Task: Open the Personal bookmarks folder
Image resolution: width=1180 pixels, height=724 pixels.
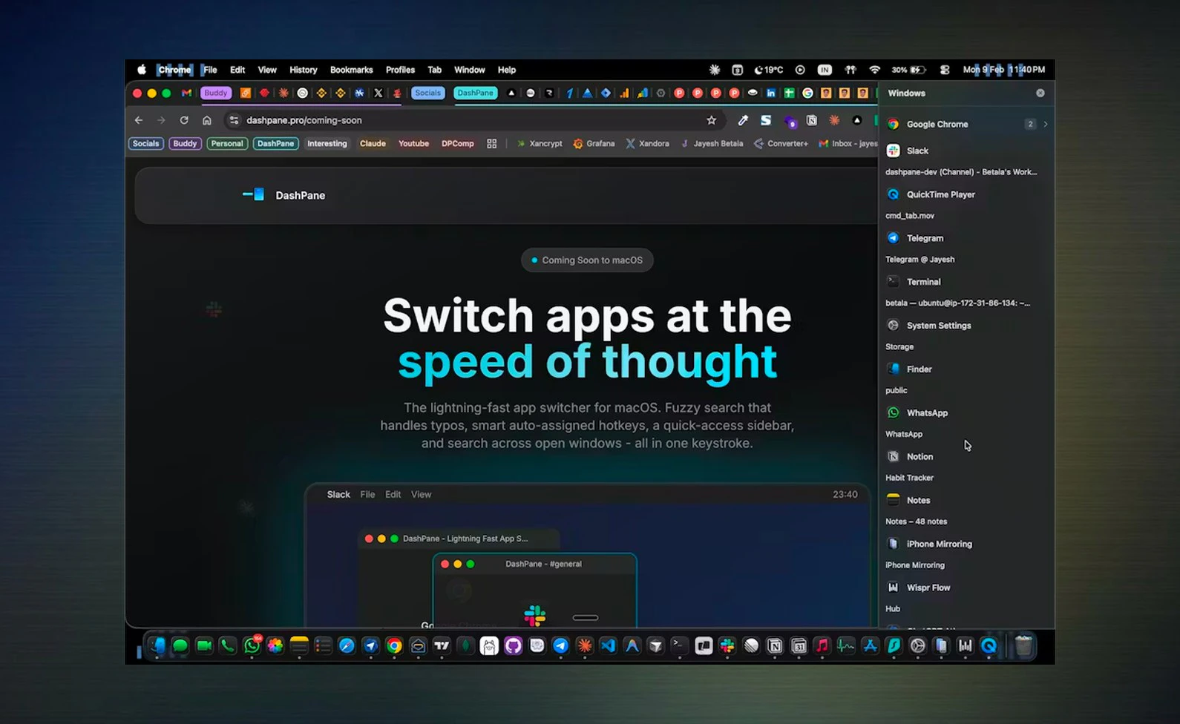Action: tap(227, 144)
